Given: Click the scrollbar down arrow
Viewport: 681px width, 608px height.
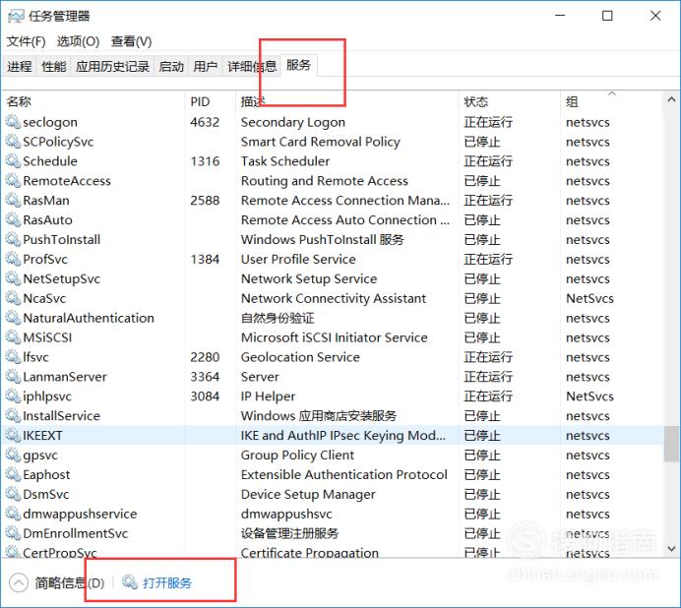Looking at the screenshot, I should pyautogui.click(x=671, y=549).
